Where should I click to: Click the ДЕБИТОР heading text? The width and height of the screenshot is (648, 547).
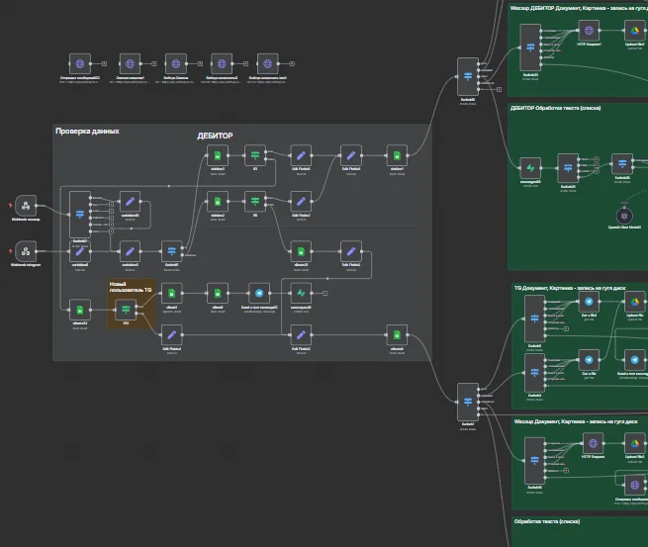215,136
